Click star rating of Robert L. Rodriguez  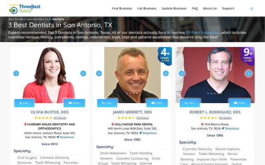click(209, 118)
